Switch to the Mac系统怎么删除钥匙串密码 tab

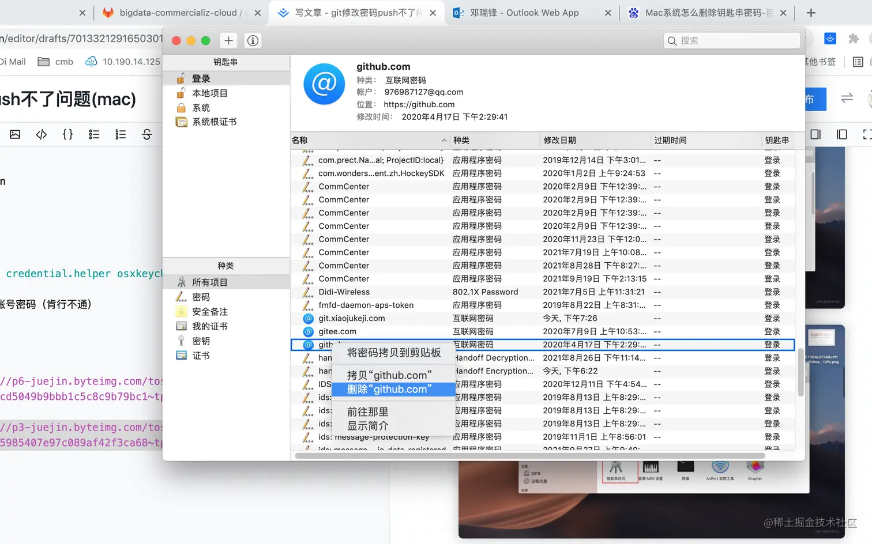tap(708, 13)
